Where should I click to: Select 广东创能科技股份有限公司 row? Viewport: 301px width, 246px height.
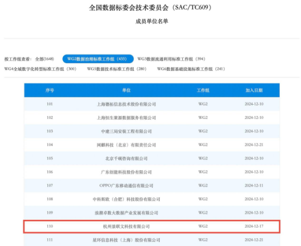tap(152, 172)
